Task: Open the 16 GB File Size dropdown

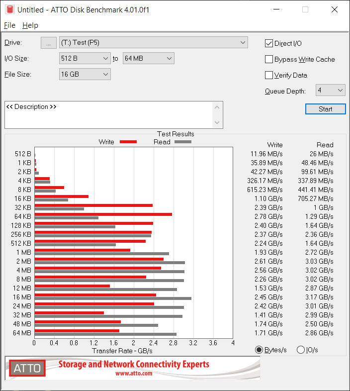Action: click(x=85, y=74)
